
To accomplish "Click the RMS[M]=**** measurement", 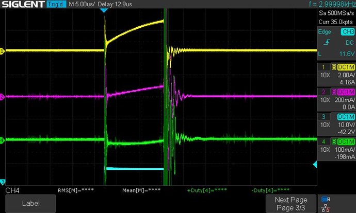I will [x=76, y=190].
